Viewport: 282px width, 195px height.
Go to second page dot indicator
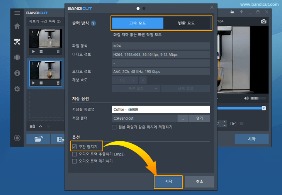[x=144, y=8]
